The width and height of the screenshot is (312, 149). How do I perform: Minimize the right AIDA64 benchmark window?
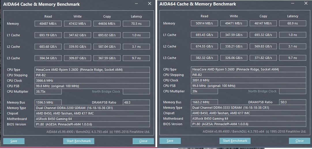(x=292, y=3)
